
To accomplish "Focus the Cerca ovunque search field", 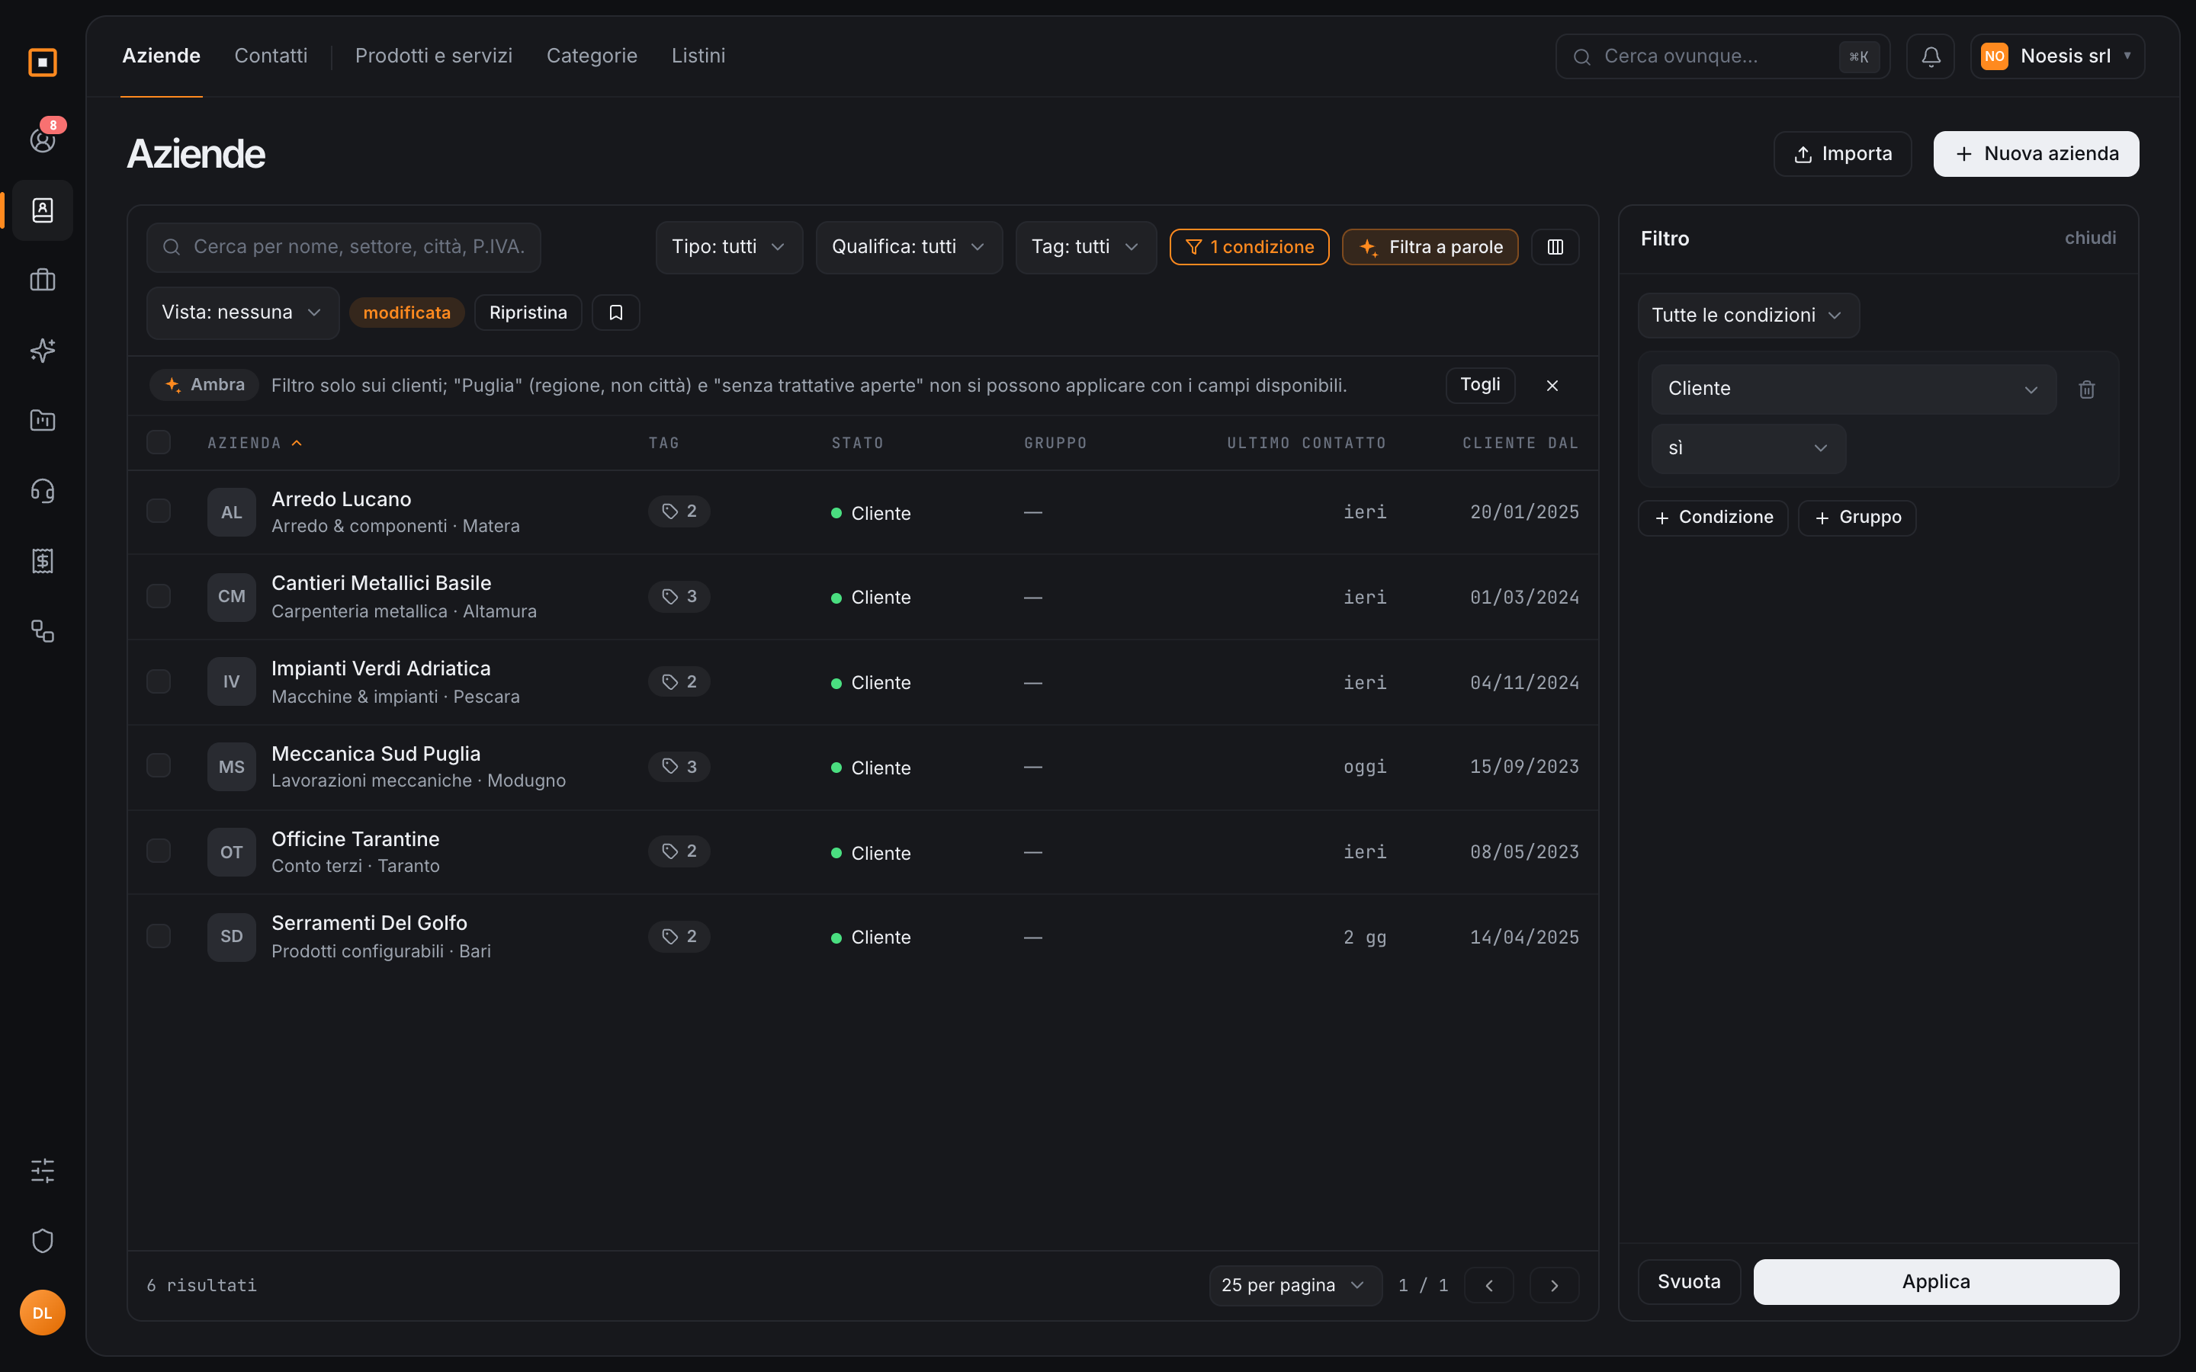I will point(1722,56).
